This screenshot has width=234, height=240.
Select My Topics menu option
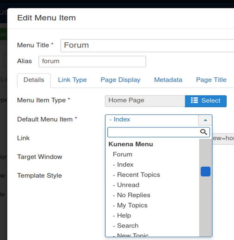pos(132,205)
